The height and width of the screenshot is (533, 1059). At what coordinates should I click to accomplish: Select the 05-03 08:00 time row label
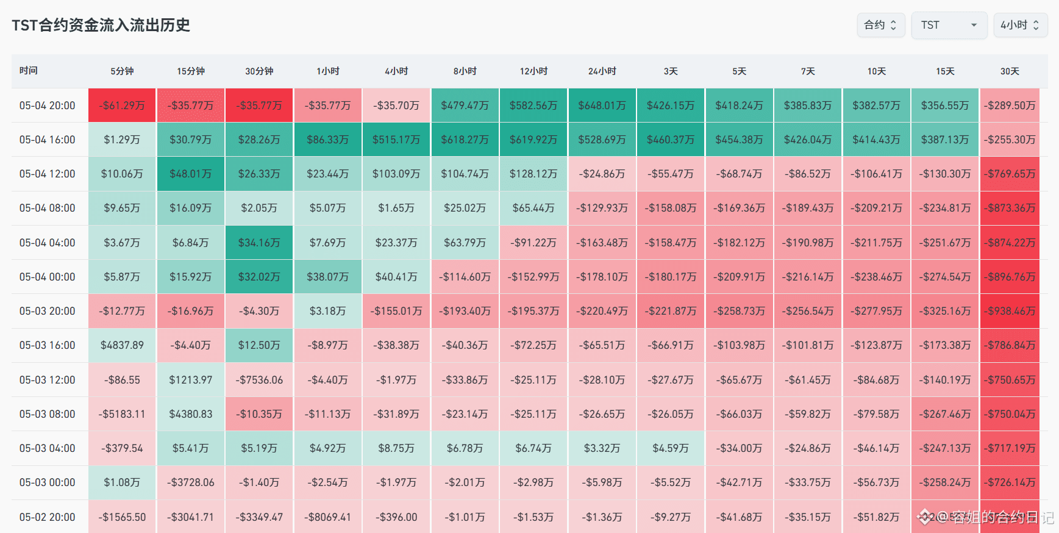48,414
